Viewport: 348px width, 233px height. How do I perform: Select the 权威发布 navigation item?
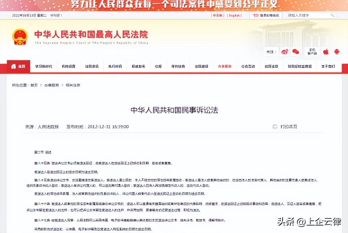(x=138, y=66)
